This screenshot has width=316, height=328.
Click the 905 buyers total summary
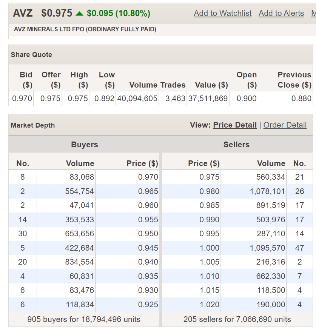[84, 319]
